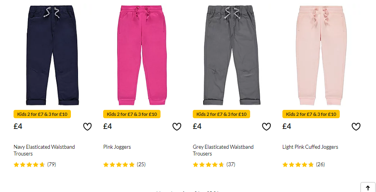Open the Navy trousers product image
This screenshot has width=376, height=192.
point(53,55)
